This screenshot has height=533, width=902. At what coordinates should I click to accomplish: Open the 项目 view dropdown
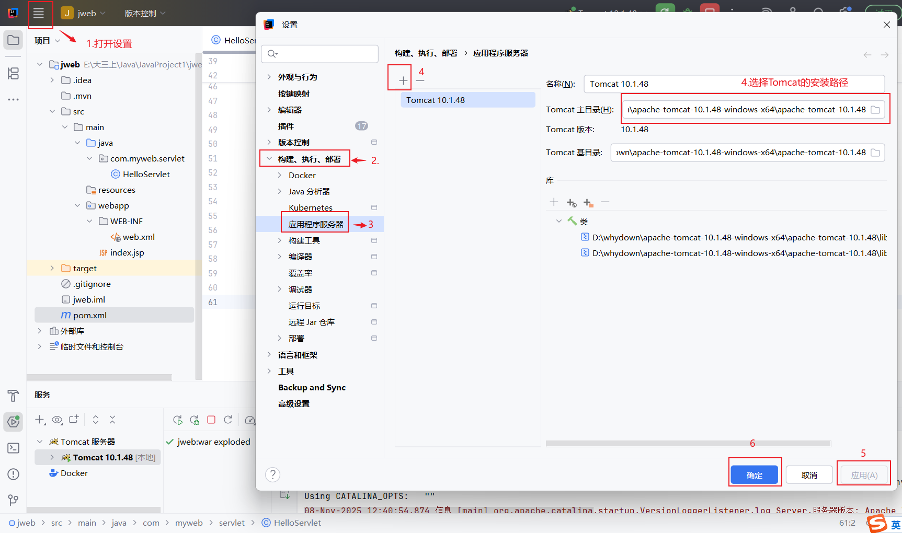pyautogui.click(x=47, y=40)
